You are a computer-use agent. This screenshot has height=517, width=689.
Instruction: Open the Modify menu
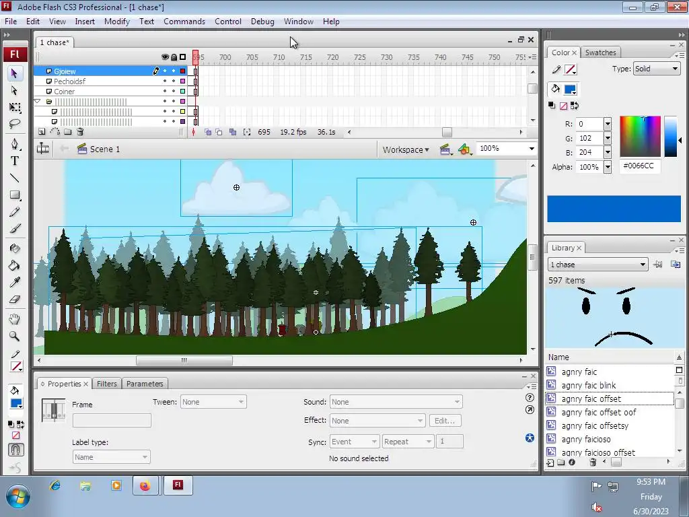[117, 22]
